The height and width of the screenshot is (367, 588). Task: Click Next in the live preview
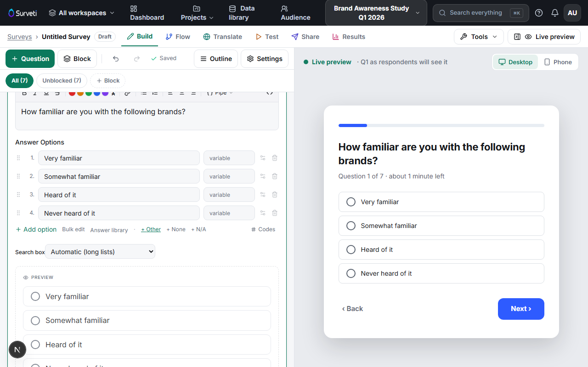[521, 309]
